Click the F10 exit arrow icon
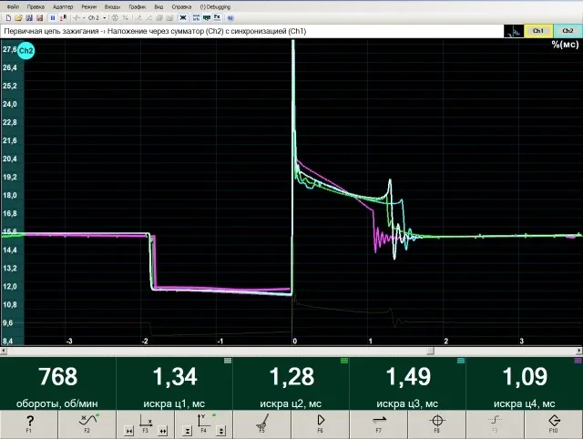 (554, 424)
